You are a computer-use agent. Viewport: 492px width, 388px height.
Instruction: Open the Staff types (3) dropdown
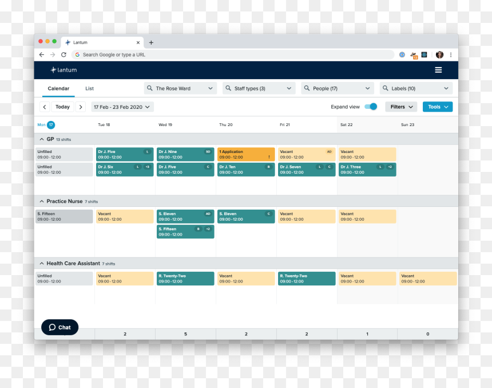point(259,88)
